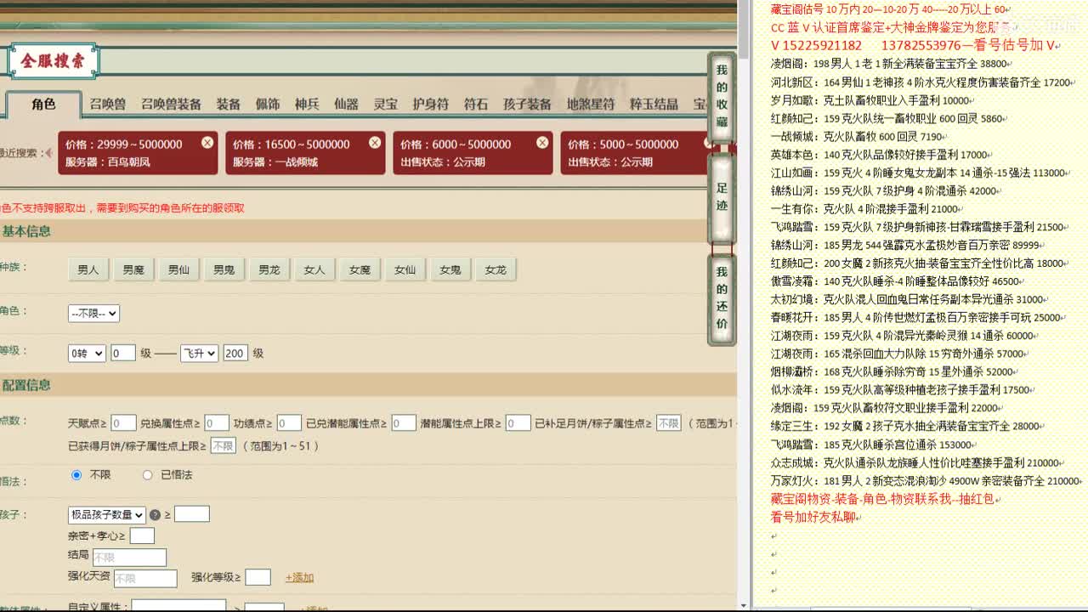Click the +添加 link under 孩子
The height and width of the screenshot is (612, 1088).
[299, 577]
